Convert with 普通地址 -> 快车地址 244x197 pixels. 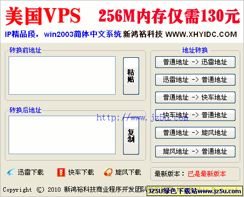click(x=195, y=97)
